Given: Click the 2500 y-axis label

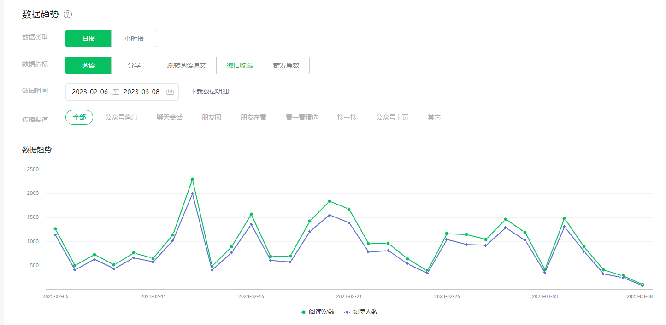Looking at the screenshot, I should [x=32, y=169].
